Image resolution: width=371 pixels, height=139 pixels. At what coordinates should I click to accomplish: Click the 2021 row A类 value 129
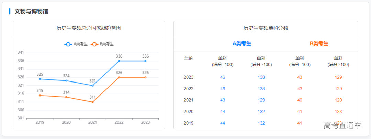coord(261,100)
